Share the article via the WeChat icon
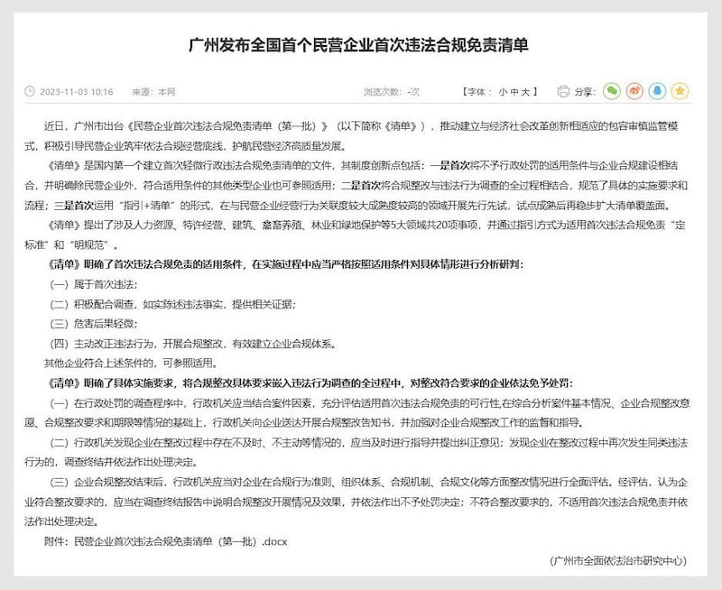722x590 pixels. point(612,90)
